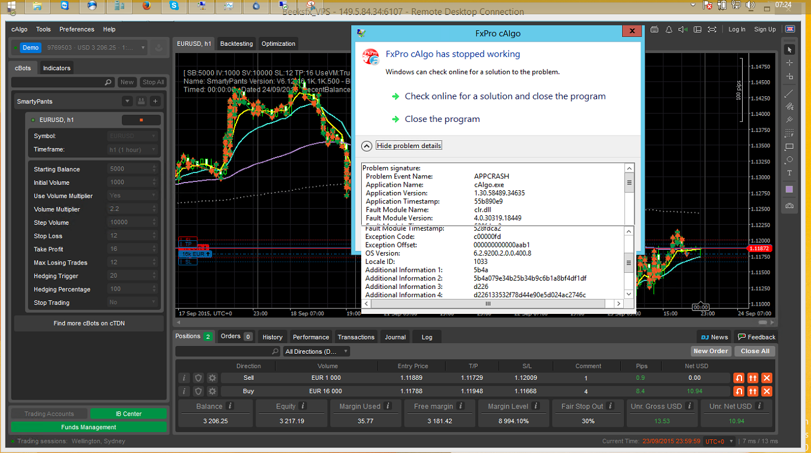811x453 pixels.
Task: Open the Symbol EURUSD dropdown
Action: 132,136
